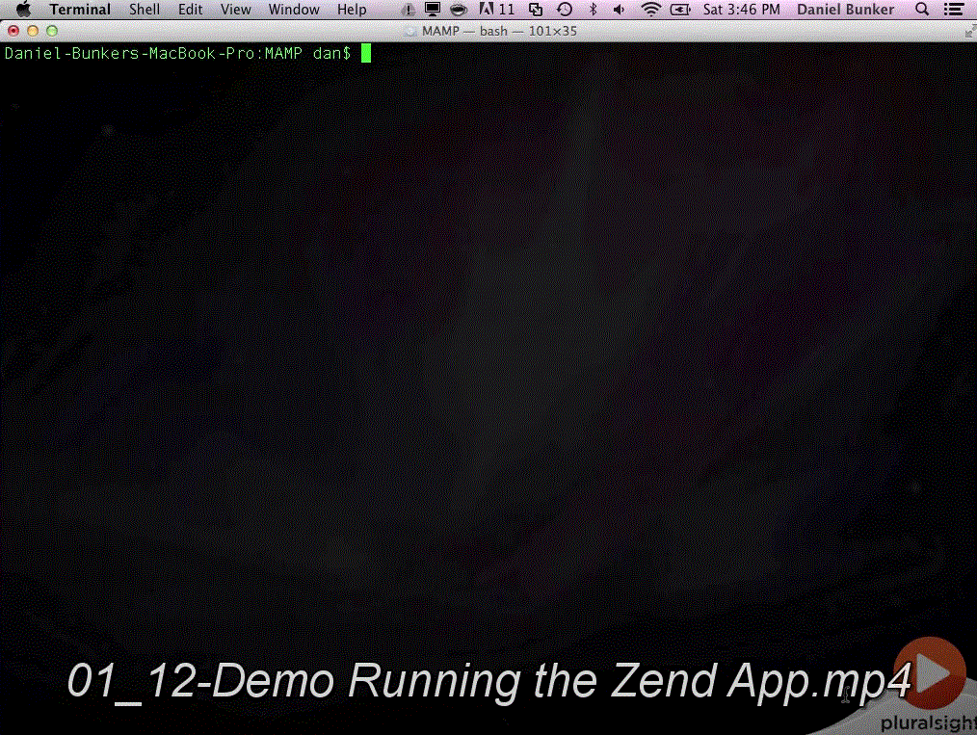This screenshot has width=977, height=735.
Task: Click the folder proxy icon beside MAMP title
Action: click(410, 31)
